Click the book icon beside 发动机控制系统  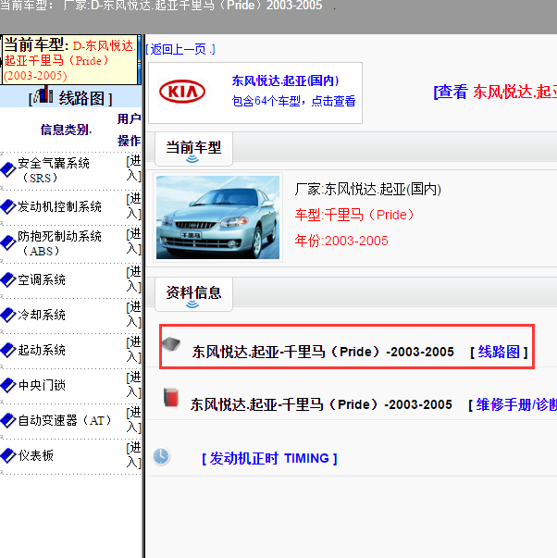tap(7, 206)
